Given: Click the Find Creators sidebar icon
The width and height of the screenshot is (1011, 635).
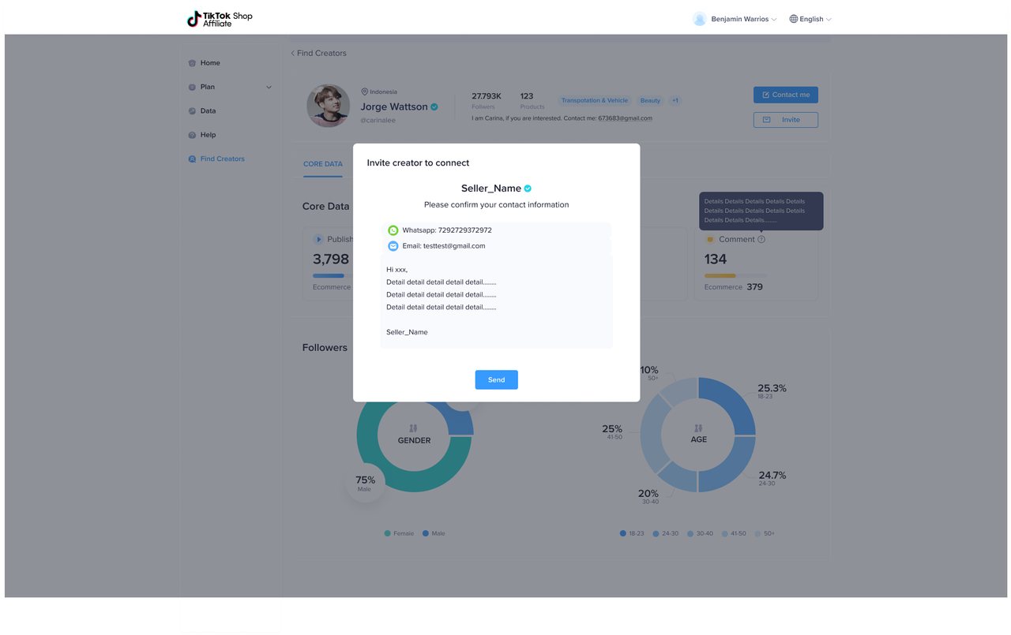Looking at the screenshot, I should click(x=192, y=159).
